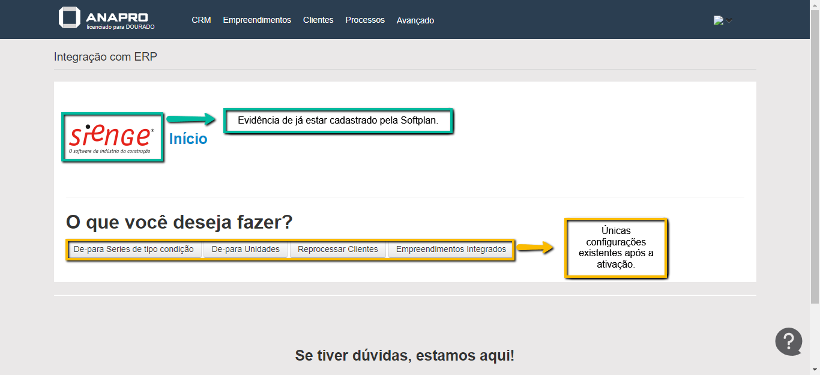Click the Softplan evidence annotation box
Viewport: 820px width, 375px height.
pos(338,121)
